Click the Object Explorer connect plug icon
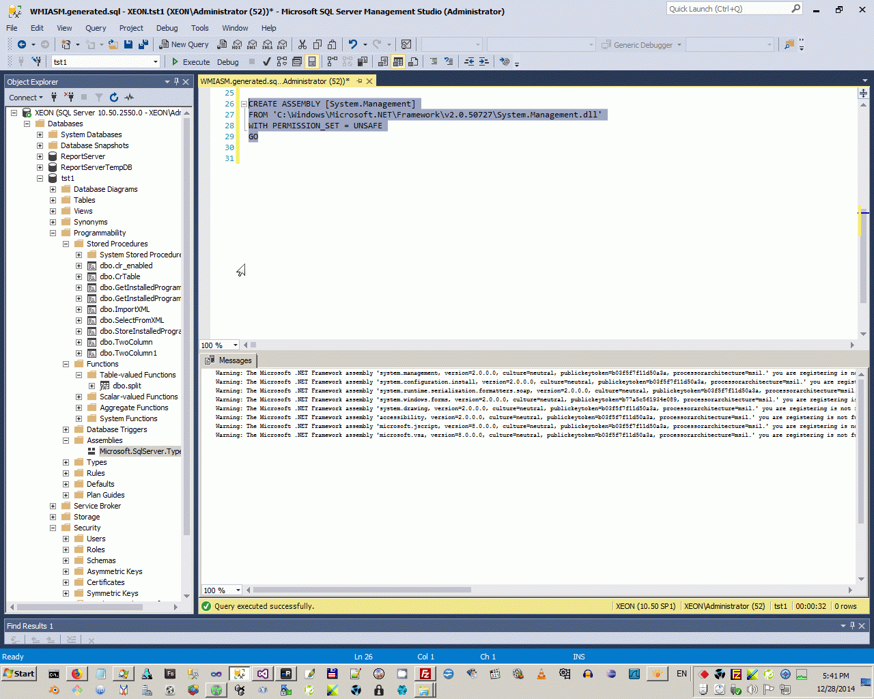This screenshot has height=699, width=874. 54,97
